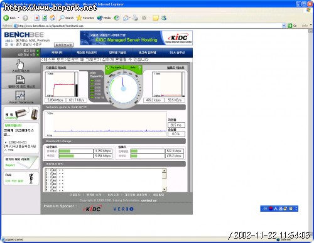Click the location info edit button under logo
The width and height of the screenshot is (314, 243).
pyautogui.click(x=64, y=45)
